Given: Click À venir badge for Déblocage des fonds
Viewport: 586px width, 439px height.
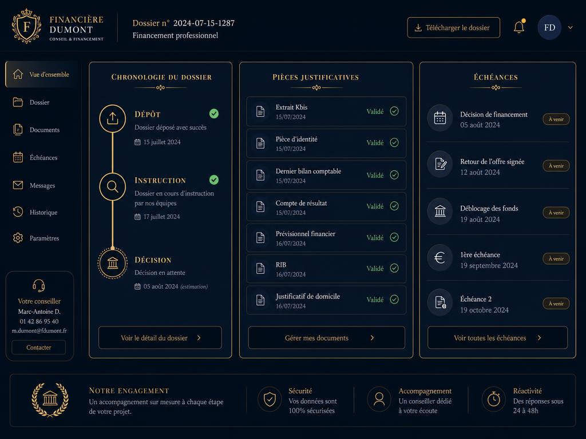Looking at the screenshot, I should point(556,213).
